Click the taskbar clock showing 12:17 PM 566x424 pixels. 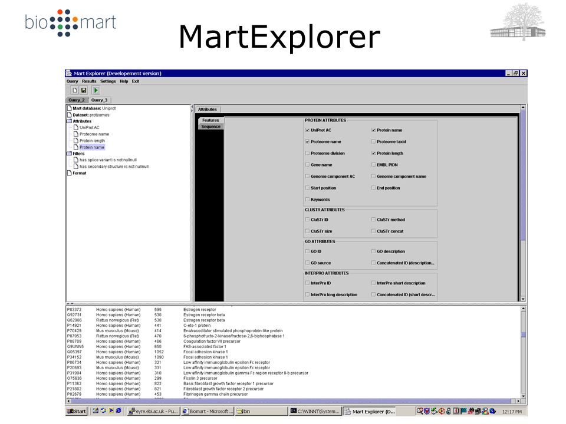pos(512,412)
